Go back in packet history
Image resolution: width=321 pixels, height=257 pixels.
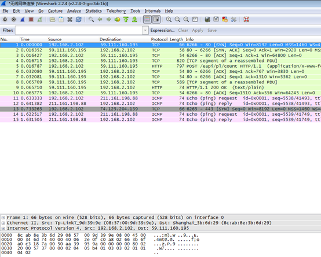(100, 20)
